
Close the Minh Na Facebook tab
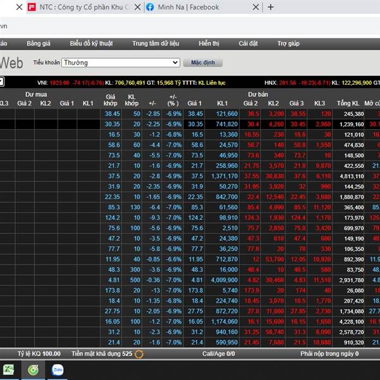(255, 8)
